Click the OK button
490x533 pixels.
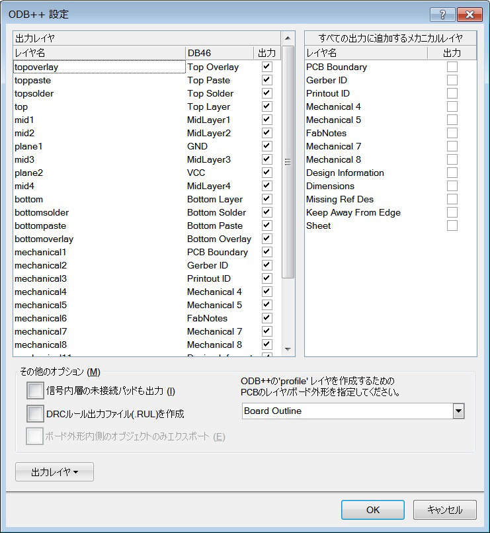point(373,510)
